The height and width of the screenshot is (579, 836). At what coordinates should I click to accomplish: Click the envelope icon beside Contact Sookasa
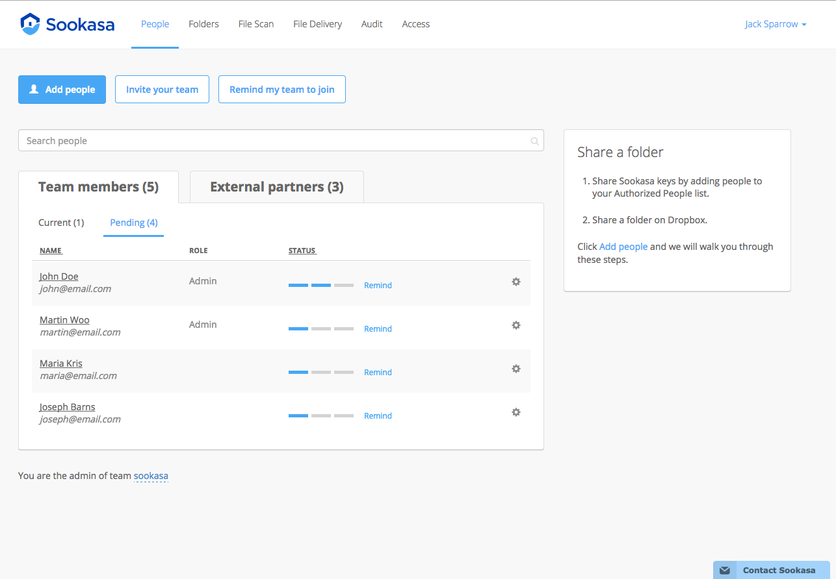725,571
